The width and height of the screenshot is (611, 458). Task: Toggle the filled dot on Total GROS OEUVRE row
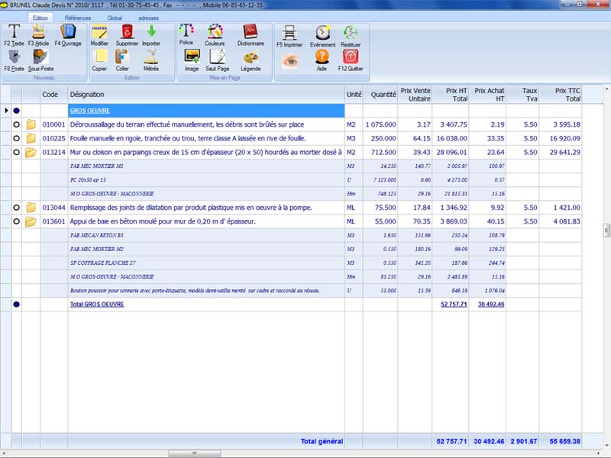pyautogui.click(x=16, y=304)
